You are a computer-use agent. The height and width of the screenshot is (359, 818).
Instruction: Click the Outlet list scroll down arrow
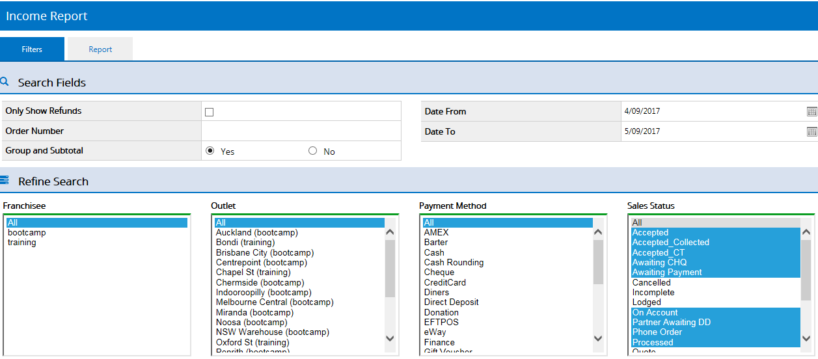[x=390, y=338]
